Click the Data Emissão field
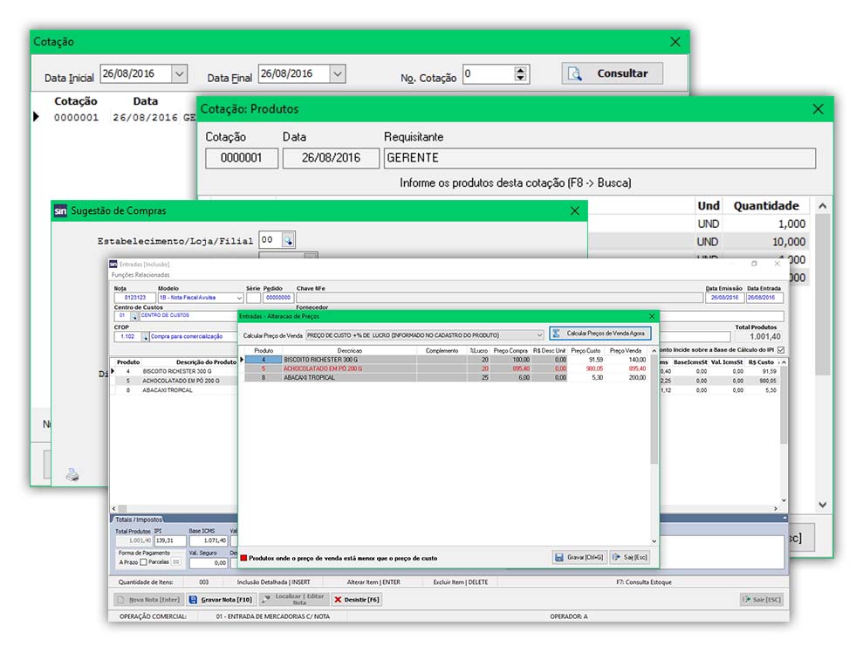 (x=724, y=298)
